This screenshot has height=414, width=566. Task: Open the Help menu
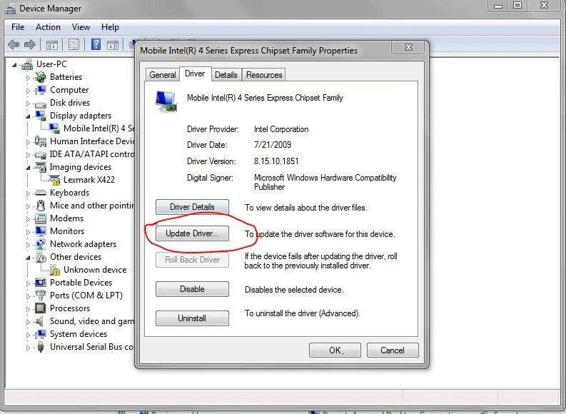click(x=110, y=27)
